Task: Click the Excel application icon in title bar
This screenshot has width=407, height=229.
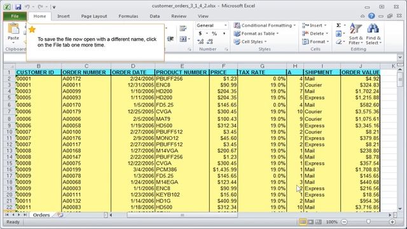Action: pyautogui.click(x=7, y=7)
